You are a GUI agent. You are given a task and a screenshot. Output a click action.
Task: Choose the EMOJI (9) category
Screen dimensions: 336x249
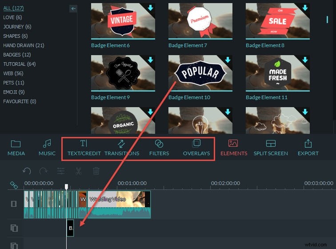click(14, 92)
